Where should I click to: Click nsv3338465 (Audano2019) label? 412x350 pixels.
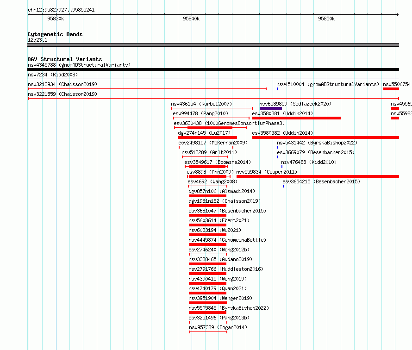pos(220,259)
